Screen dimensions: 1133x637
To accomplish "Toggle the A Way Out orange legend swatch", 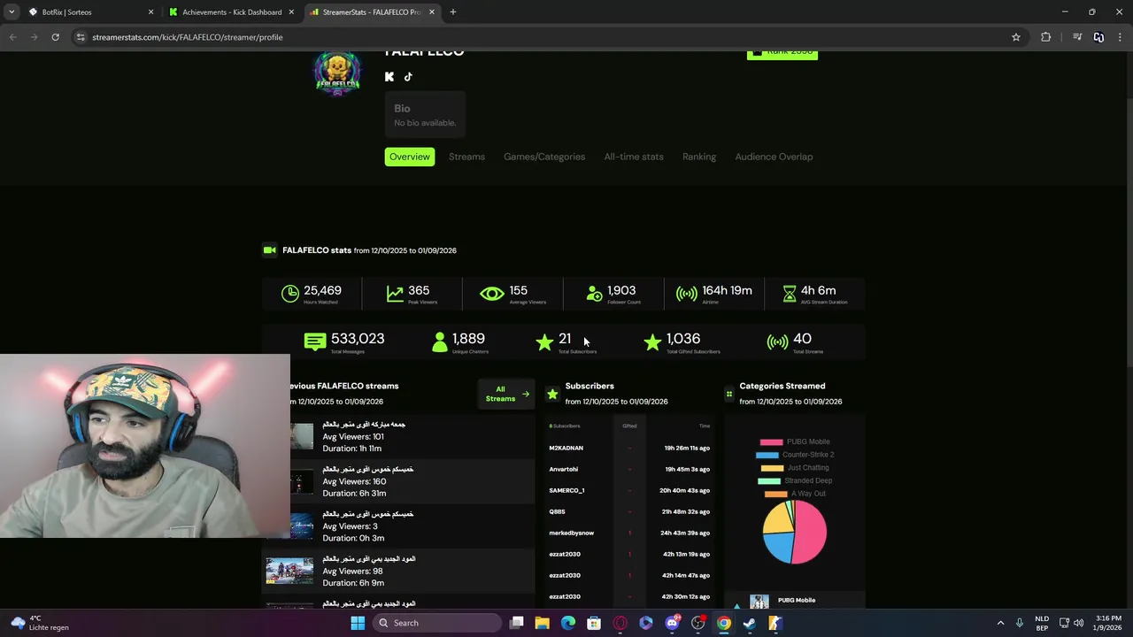I will tap(775, 494).
